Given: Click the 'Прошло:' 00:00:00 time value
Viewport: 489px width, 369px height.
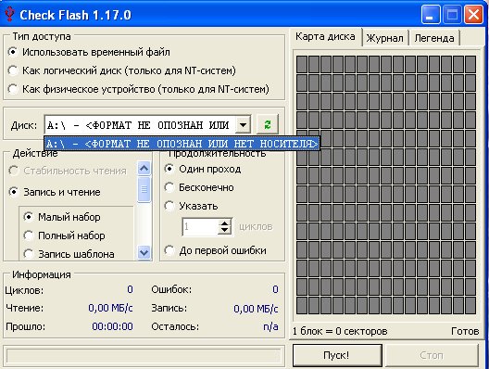Looking at the screenshot, I should point(112,326).
